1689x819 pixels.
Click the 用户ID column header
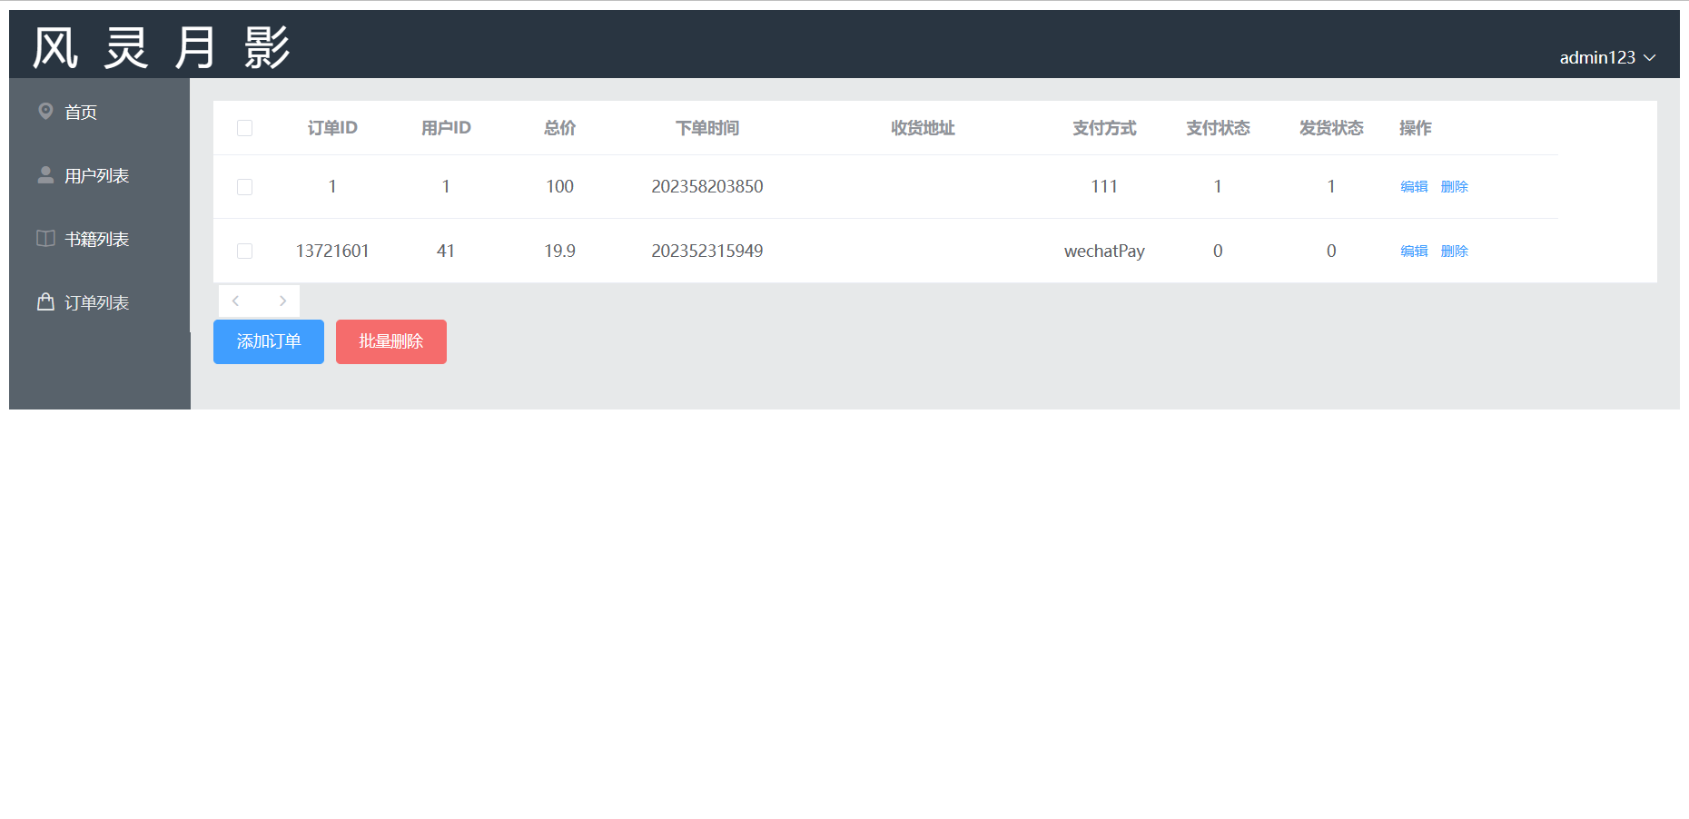coord(446,128)
